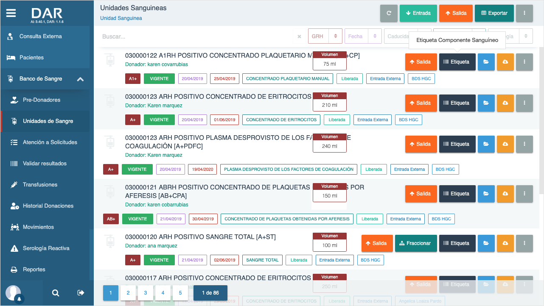Viewport: 544px width, 306px height.
Task: Go to Transfusiones
Action: coord(45,185)
